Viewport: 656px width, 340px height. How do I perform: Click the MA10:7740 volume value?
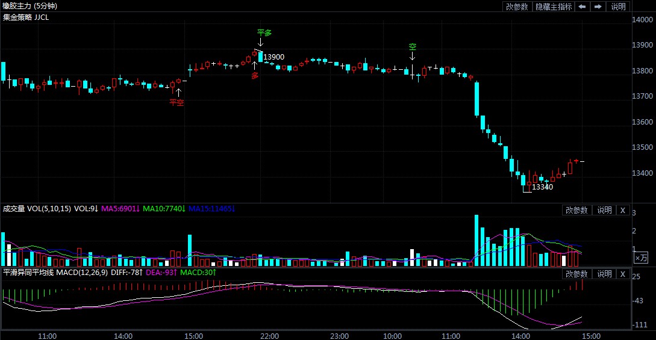164,208
